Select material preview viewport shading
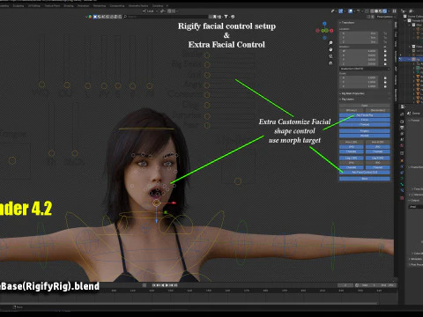This screenshot has width=423, height=317. coord(381,11)
